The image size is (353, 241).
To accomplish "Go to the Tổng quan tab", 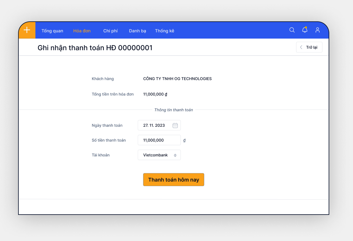I will (52, 31).
